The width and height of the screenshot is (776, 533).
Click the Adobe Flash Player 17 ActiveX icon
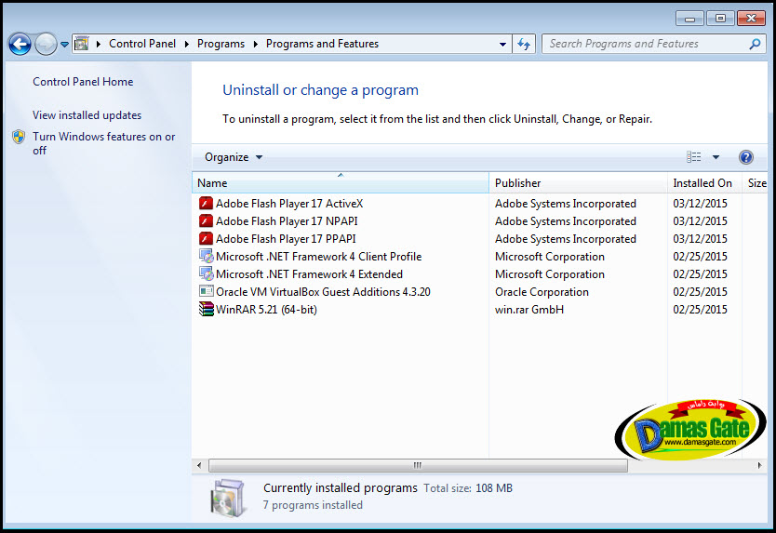(x=206, y=204)
